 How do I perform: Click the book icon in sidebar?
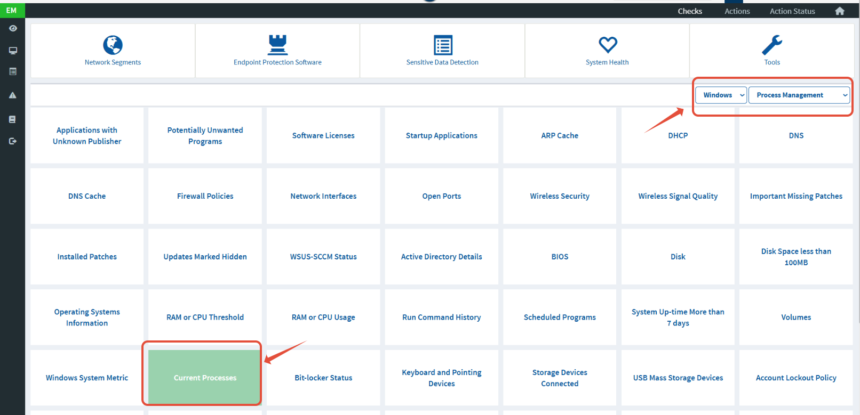13,119
